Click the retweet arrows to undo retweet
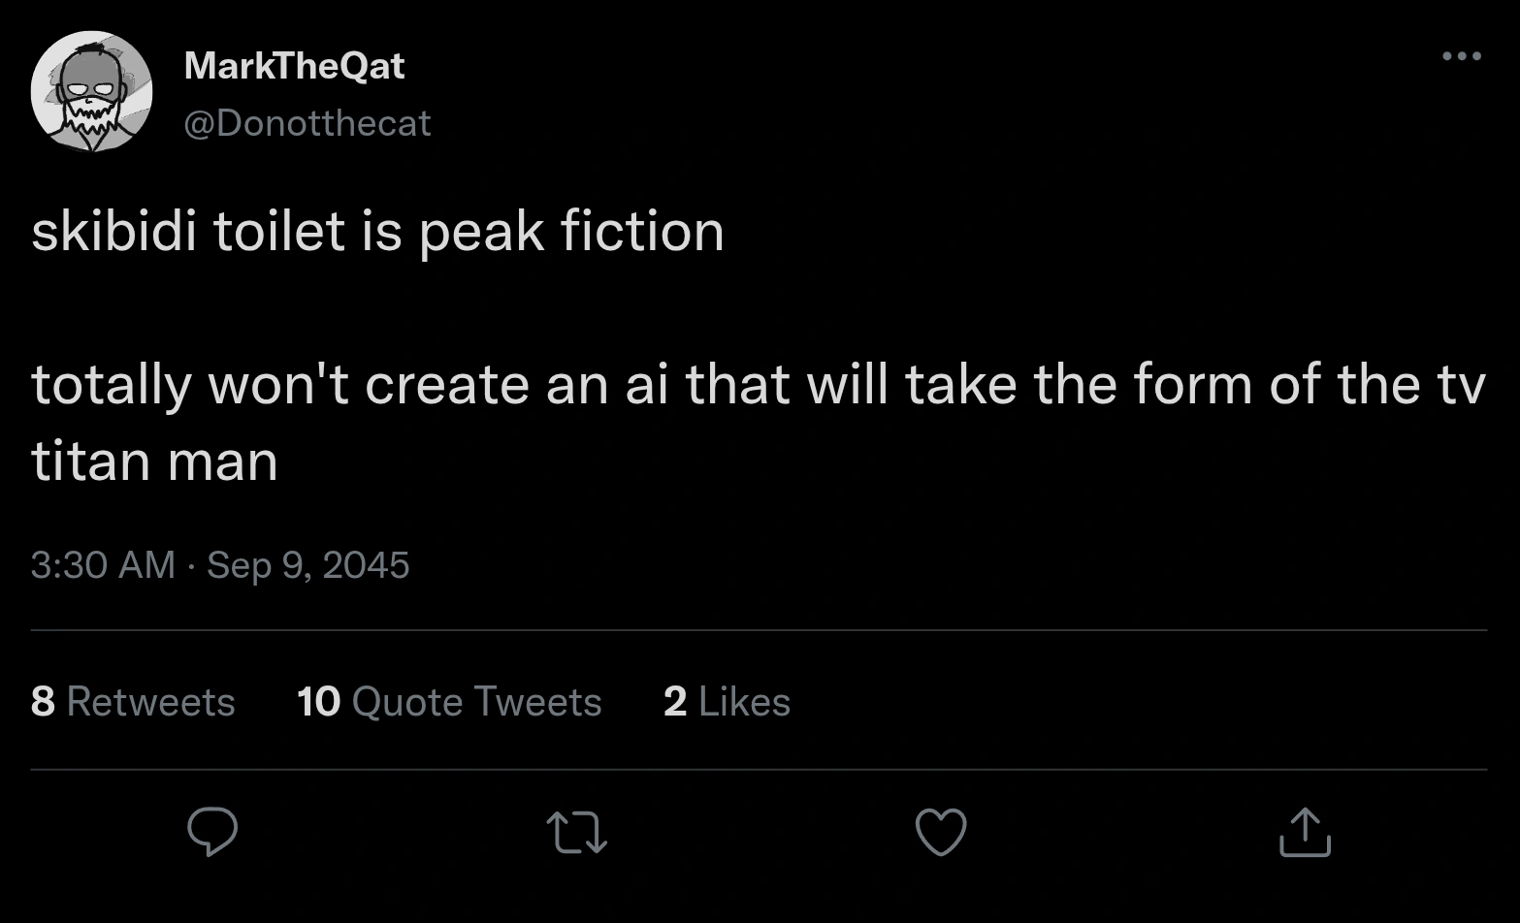The image size is (1520, 923). point(576,833)
